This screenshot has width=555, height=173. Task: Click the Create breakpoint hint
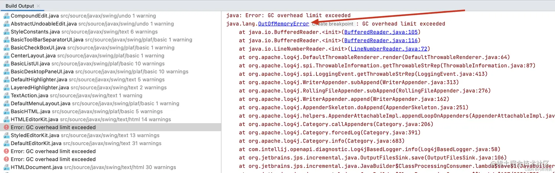click(332, 24)
